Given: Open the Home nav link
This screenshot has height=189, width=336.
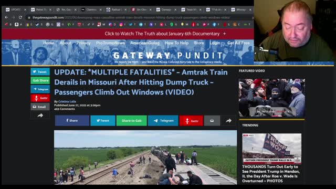Looking at the screenshot, I should pyautogui.click(x=49, y=43).
